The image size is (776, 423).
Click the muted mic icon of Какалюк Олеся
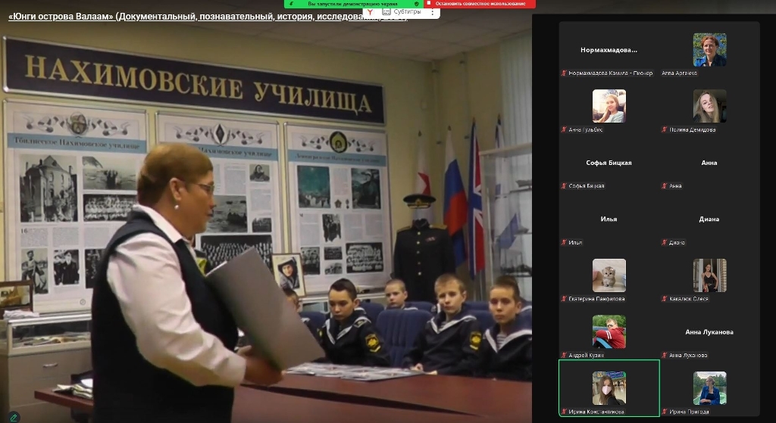click(x=665, y=299)
